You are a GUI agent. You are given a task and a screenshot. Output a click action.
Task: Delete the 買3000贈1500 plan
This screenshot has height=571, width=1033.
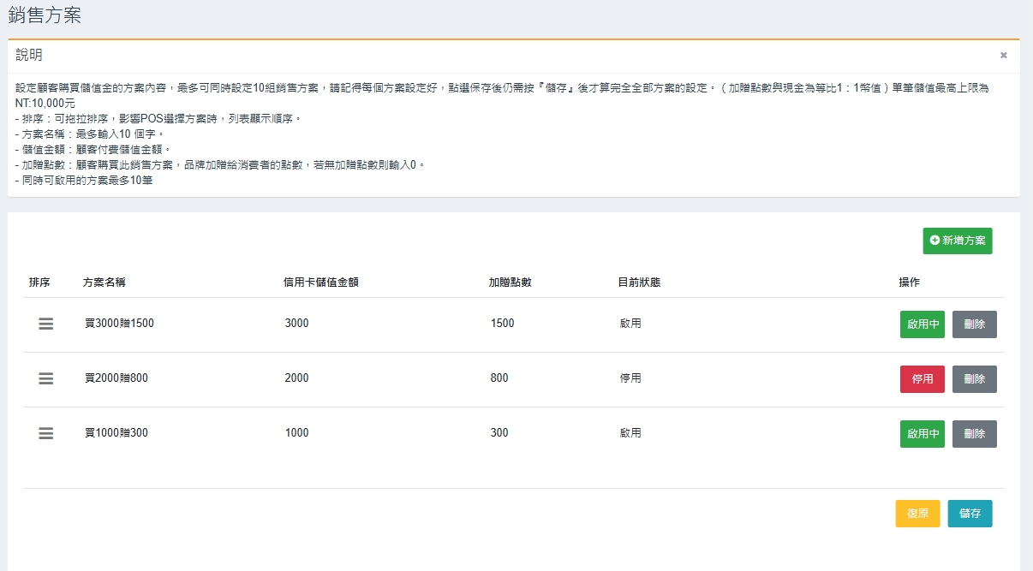(x=974, y=324)
